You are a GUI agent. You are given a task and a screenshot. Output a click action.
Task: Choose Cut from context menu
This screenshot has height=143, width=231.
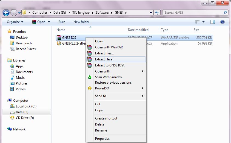[x=116, y=104]
